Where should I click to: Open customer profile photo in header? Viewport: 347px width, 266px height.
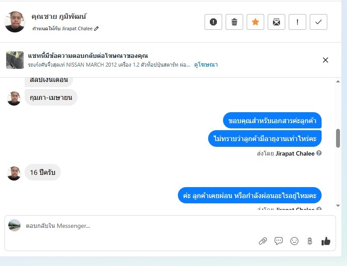pos(15,22)
